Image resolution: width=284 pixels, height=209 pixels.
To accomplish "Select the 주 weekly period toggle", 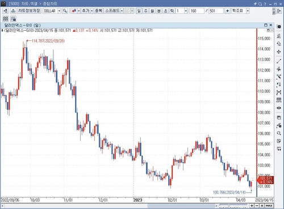I will point(146,11).
